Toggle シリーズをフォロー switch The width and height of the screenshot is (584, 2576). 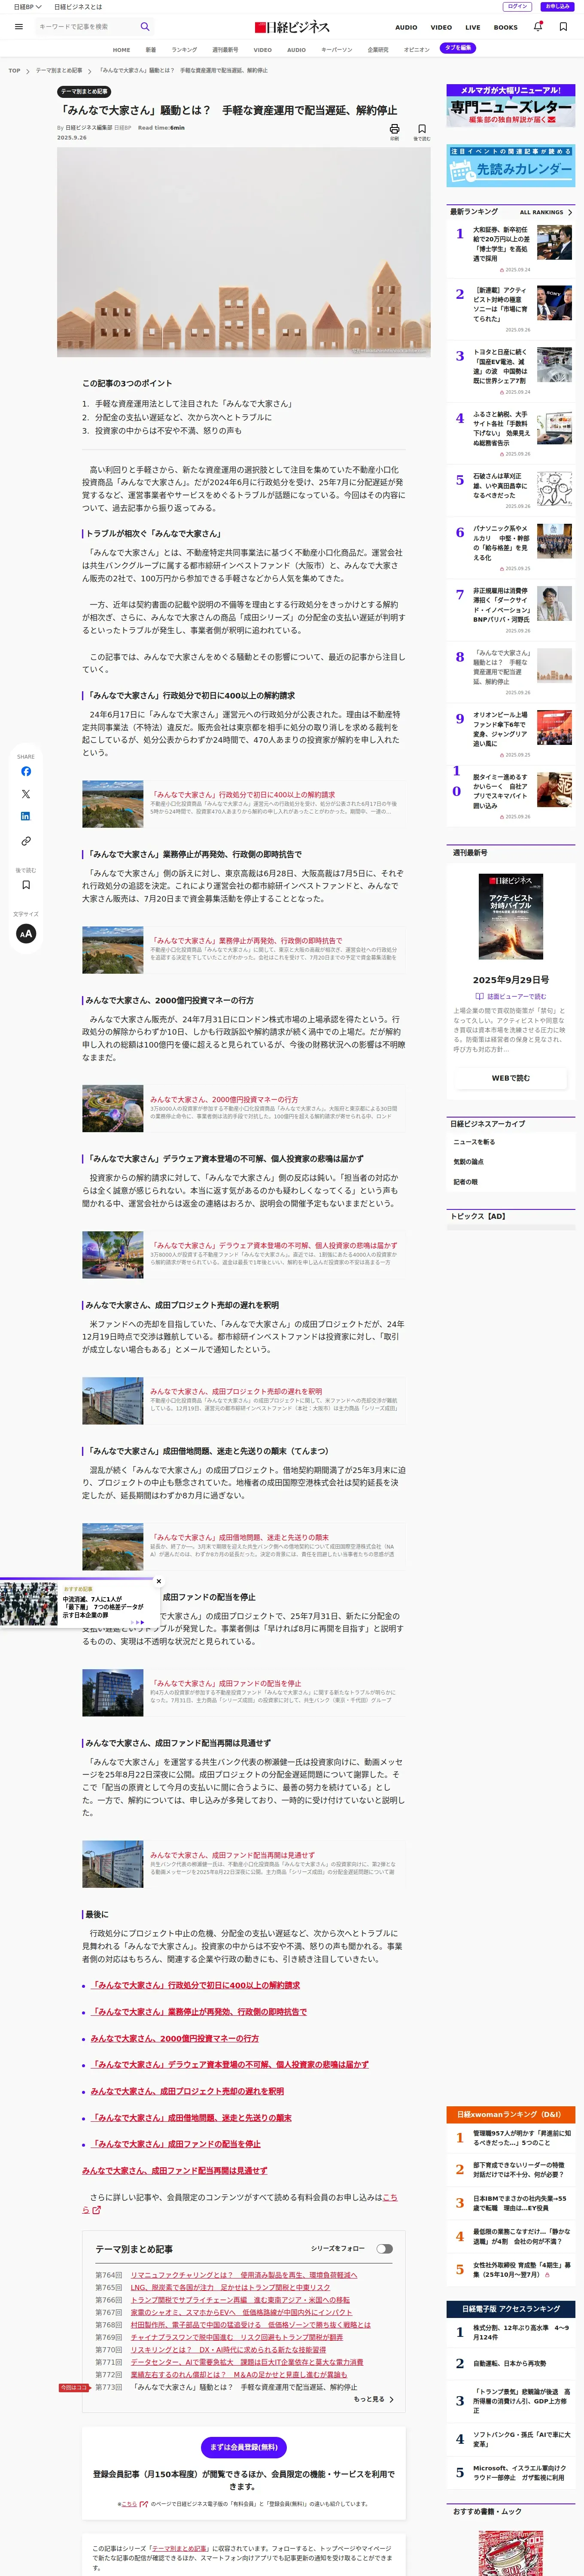click(x=384, y=2249)
